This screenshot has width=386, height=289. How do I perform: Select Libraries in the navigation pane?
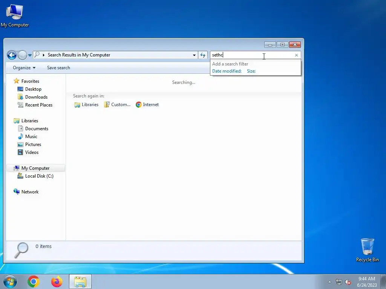point(29,121)
